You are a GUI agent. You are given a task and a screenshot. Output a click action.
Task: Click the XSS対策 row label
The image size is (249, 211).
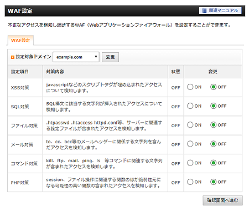click(x=20, y=88)
